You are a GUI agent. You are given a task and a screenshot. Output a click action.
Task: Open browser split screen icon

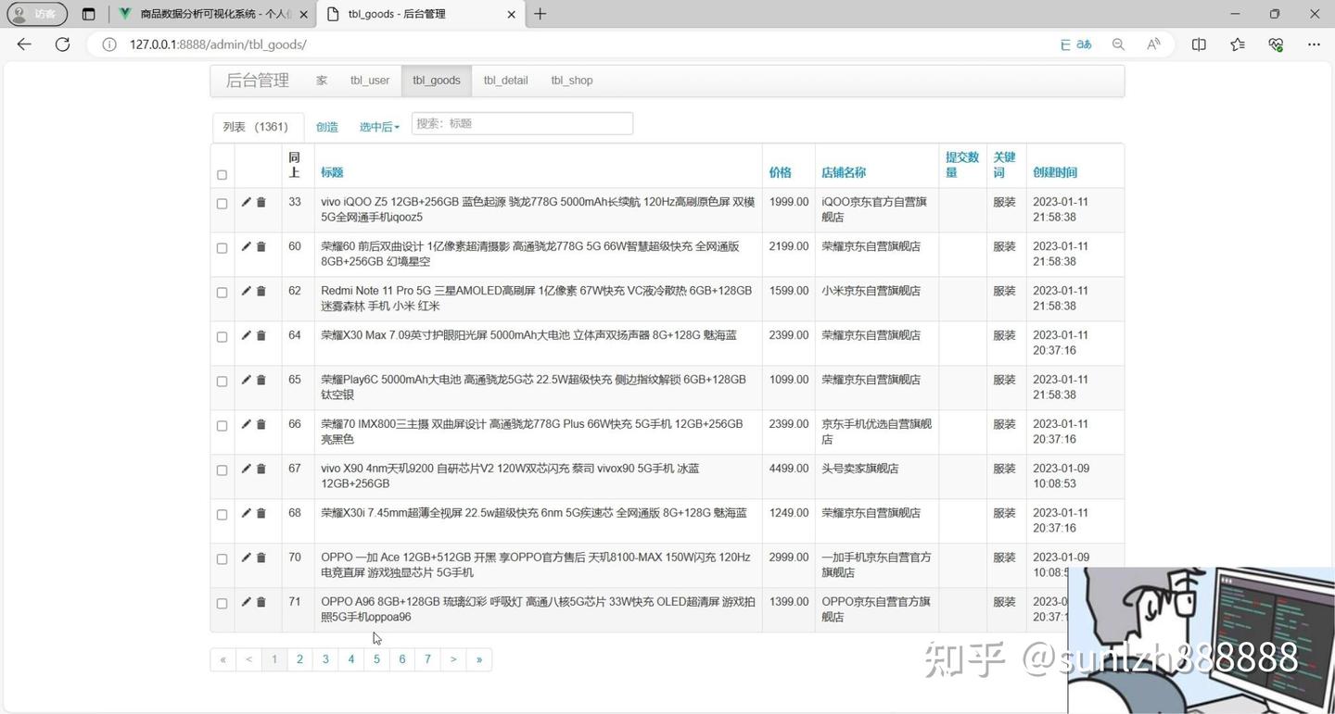tap(1199, 44)
